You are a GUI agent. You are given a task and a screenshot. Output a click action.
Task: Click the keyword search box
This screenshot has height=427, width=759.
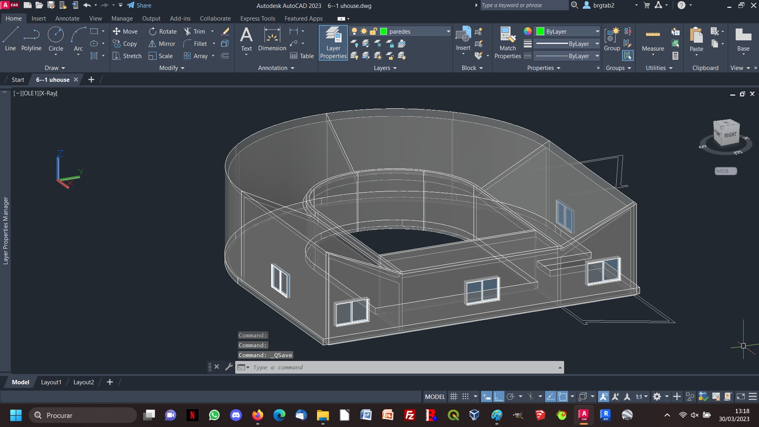[524, 5]
